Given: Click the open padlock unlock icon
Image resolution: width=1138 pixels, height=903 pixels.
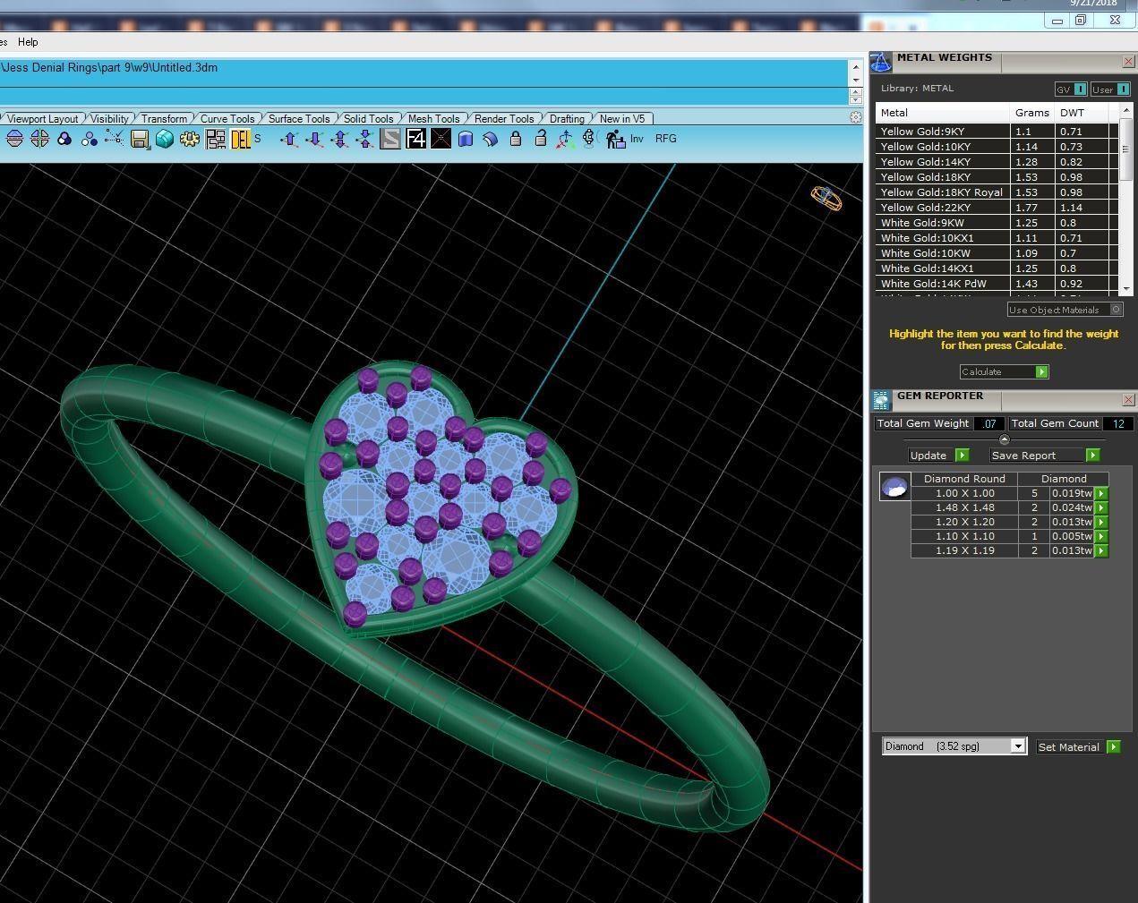Looking at the screenshot, I should (540, 139).
